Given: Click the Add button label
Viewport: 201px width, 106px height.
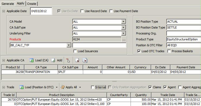Looking at the screenshot, I should tap(60, 60).
